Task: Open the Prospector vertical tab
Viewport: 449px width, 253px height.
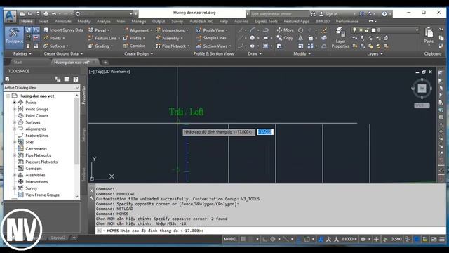Action: point(83,94)
